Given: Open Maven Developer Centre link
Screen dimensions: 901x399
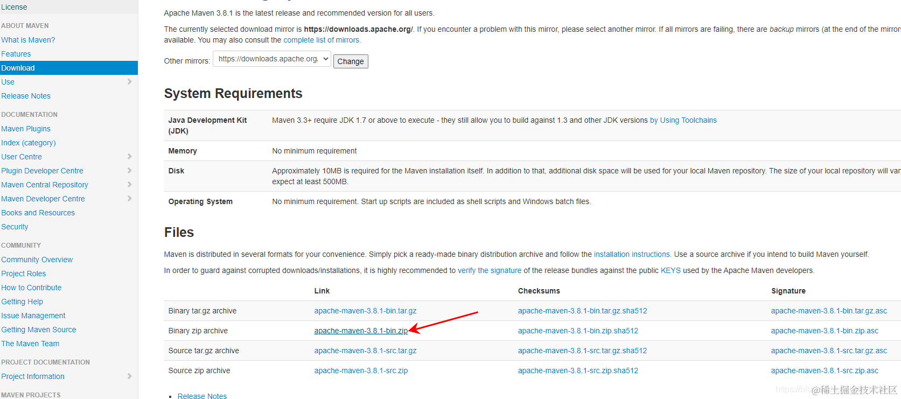Looking at the screenshot, I should [x=43, y=199].
